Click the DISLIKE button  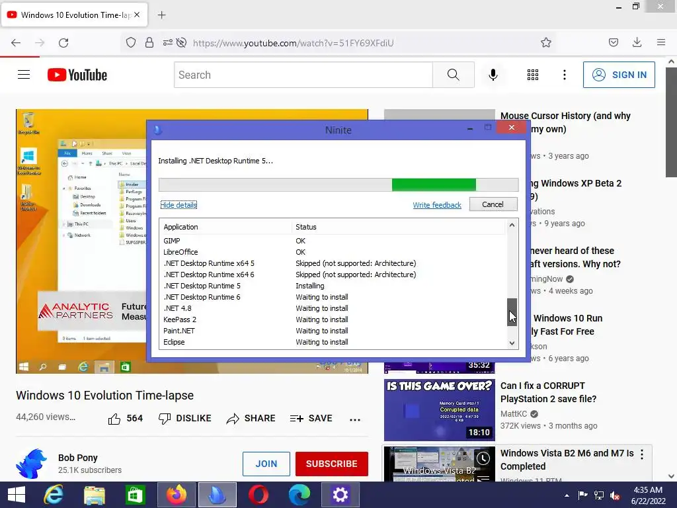pos(185,419)
